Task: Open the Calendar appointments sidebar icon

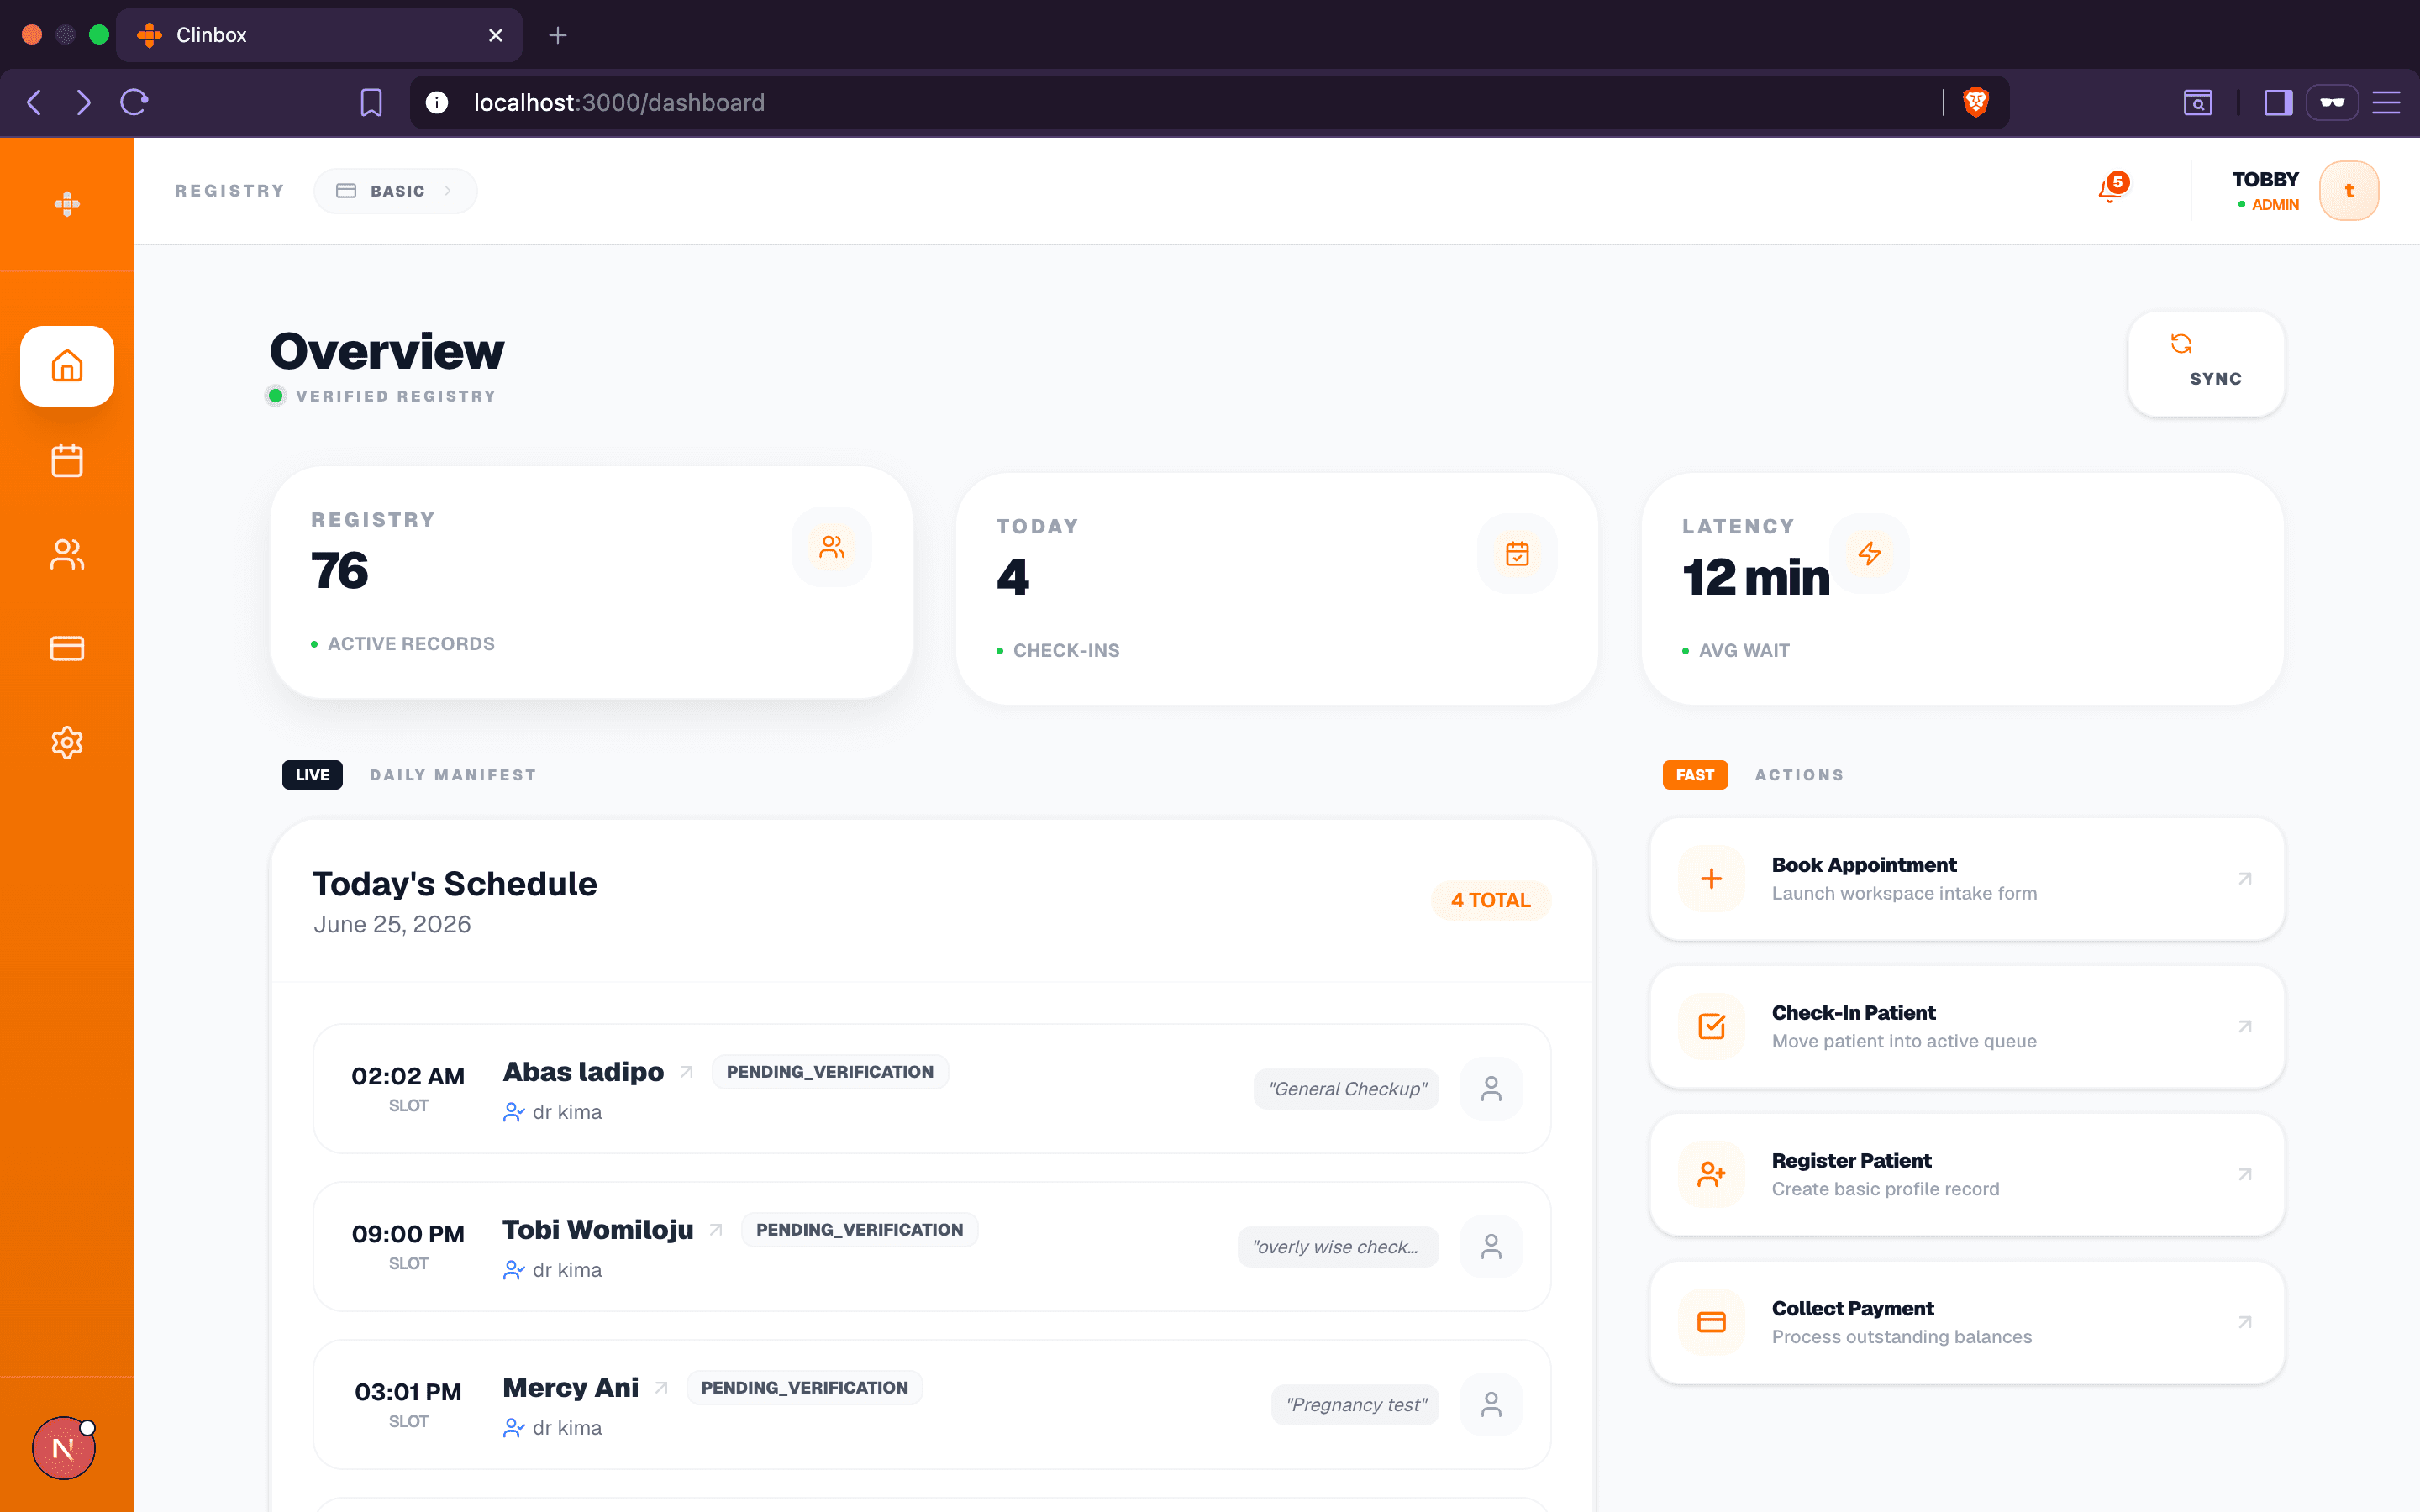Action: click(67, 460)
